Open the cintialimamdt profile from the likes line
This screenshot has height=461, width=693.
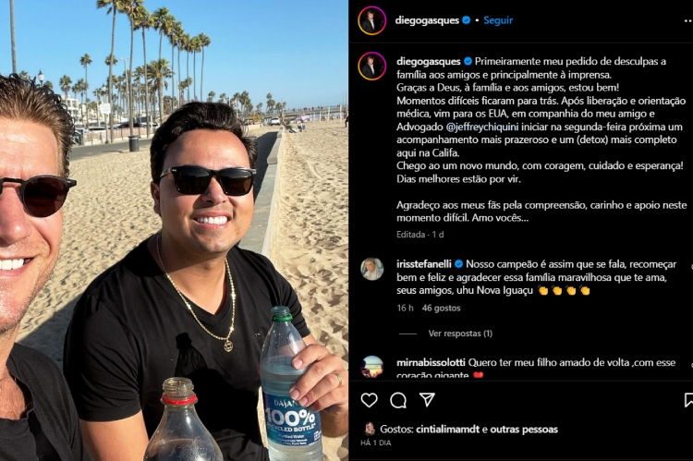pos(448,430)
